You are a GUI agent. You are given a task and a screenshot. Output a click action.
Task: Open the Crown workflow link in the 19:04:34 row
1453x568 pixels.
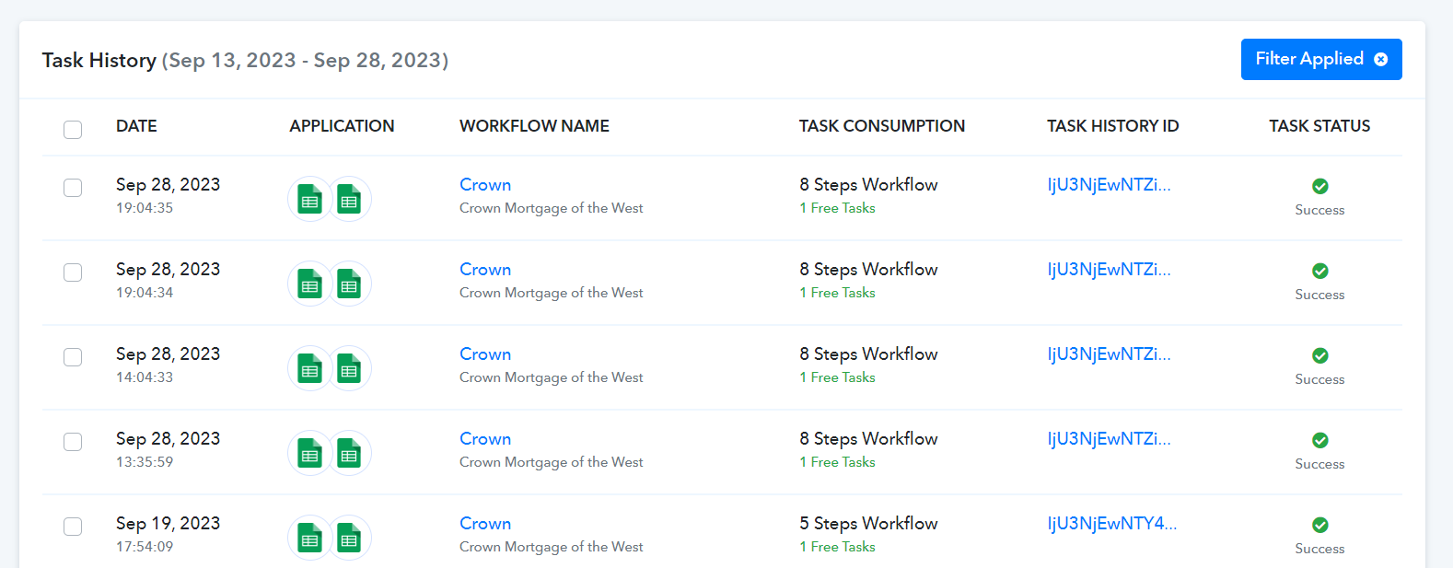click(x=485, y=270)
